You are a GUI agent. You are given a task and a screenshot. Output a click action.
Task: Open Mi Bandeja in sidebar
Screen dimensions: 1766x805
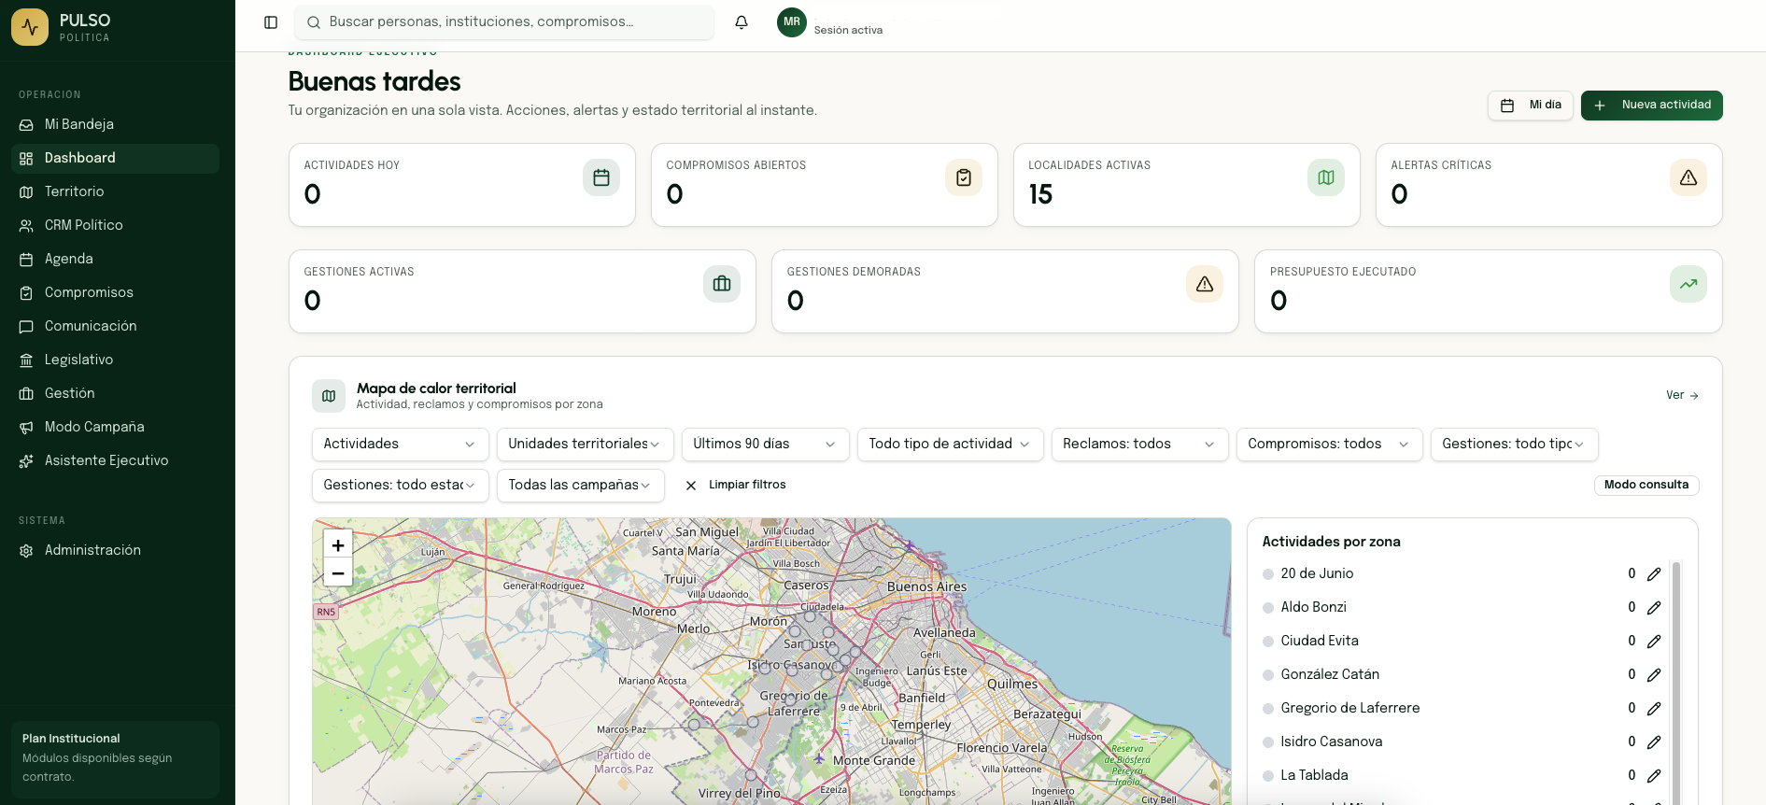pos(115,125)
